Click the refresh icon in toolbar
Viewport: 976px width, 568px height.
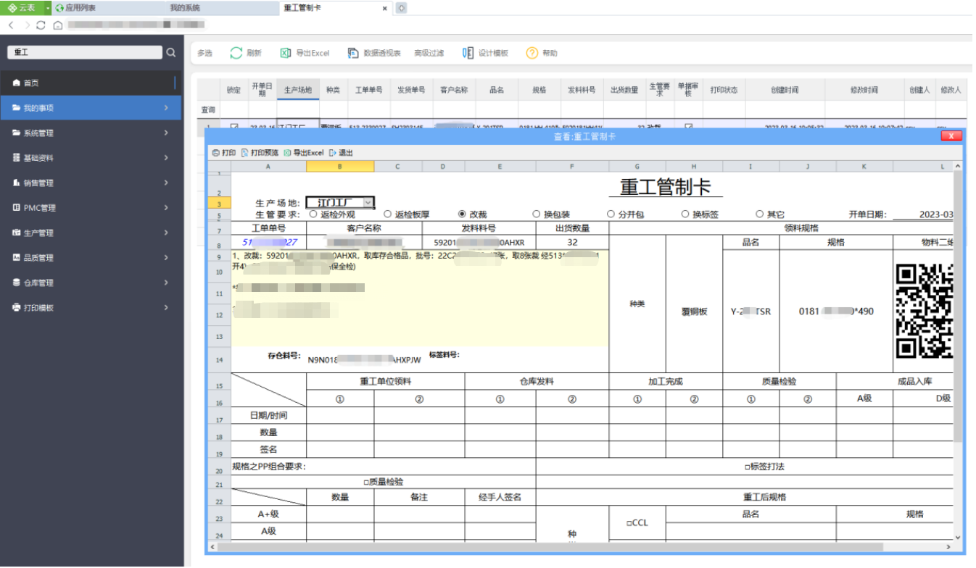pos(236,53)
